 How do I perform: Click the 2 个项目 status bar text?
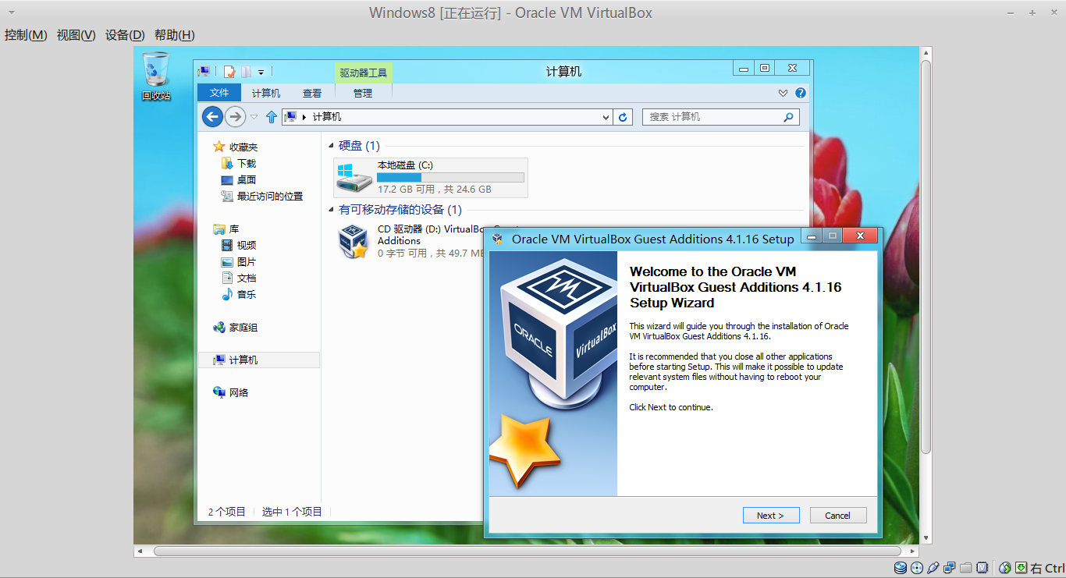pos(226,512)
